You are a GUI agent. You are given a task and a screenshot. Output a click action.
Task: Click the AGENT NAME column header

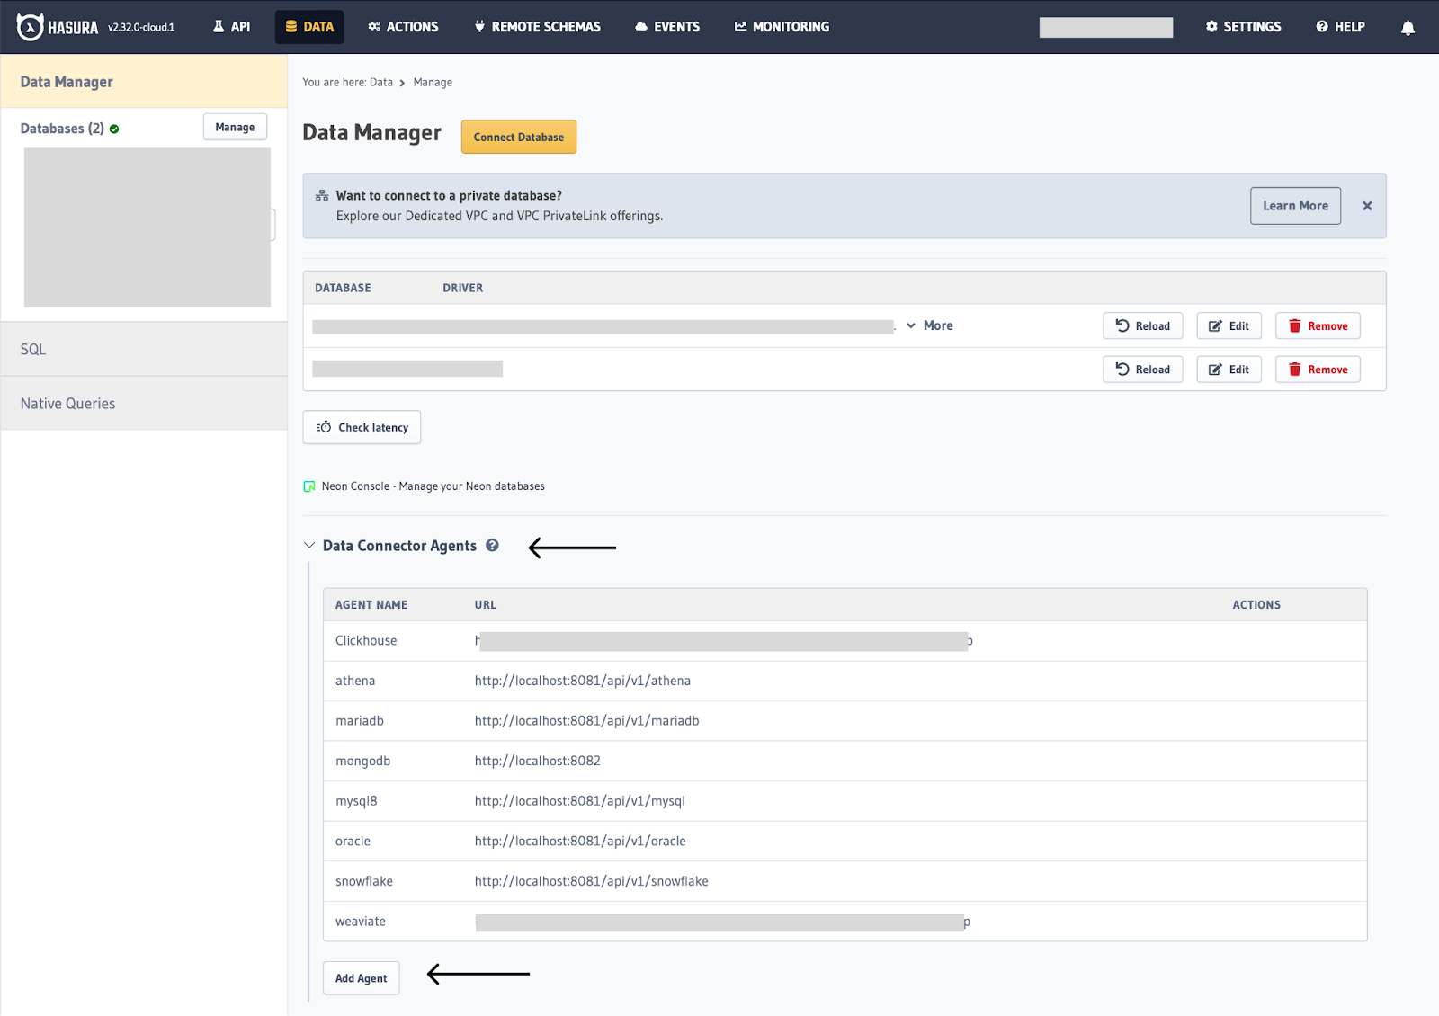[371, 605]
